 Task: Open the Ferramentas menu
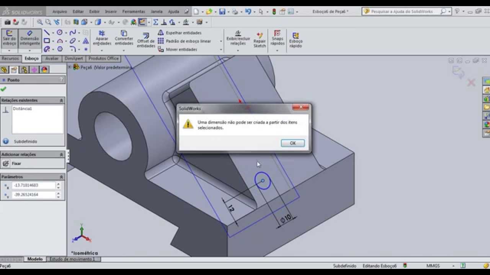click(134, 12)
